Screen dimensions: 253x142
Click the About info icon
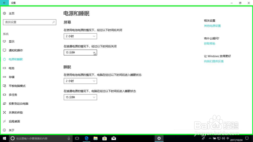4,130
